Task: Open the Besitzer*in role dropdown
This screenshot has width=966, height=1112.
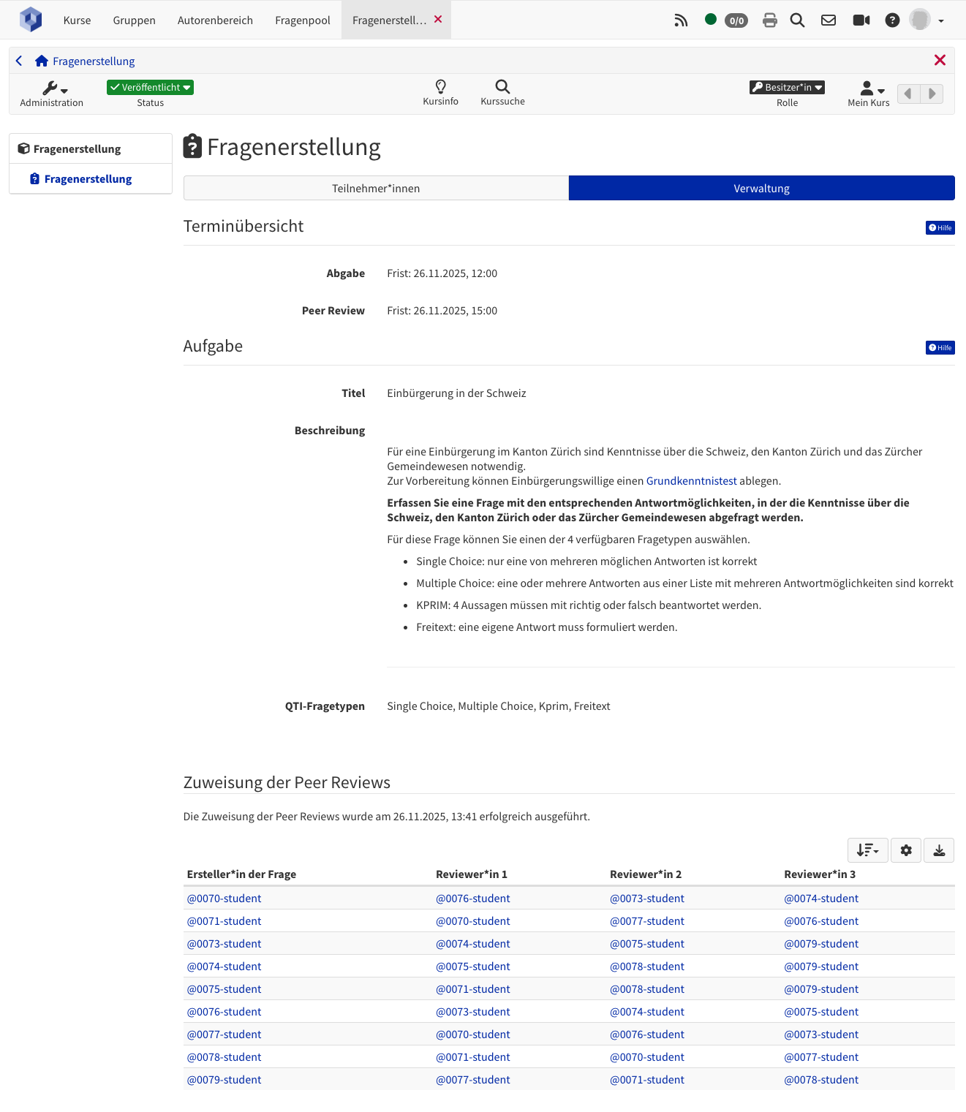Action: click(787, 88)
